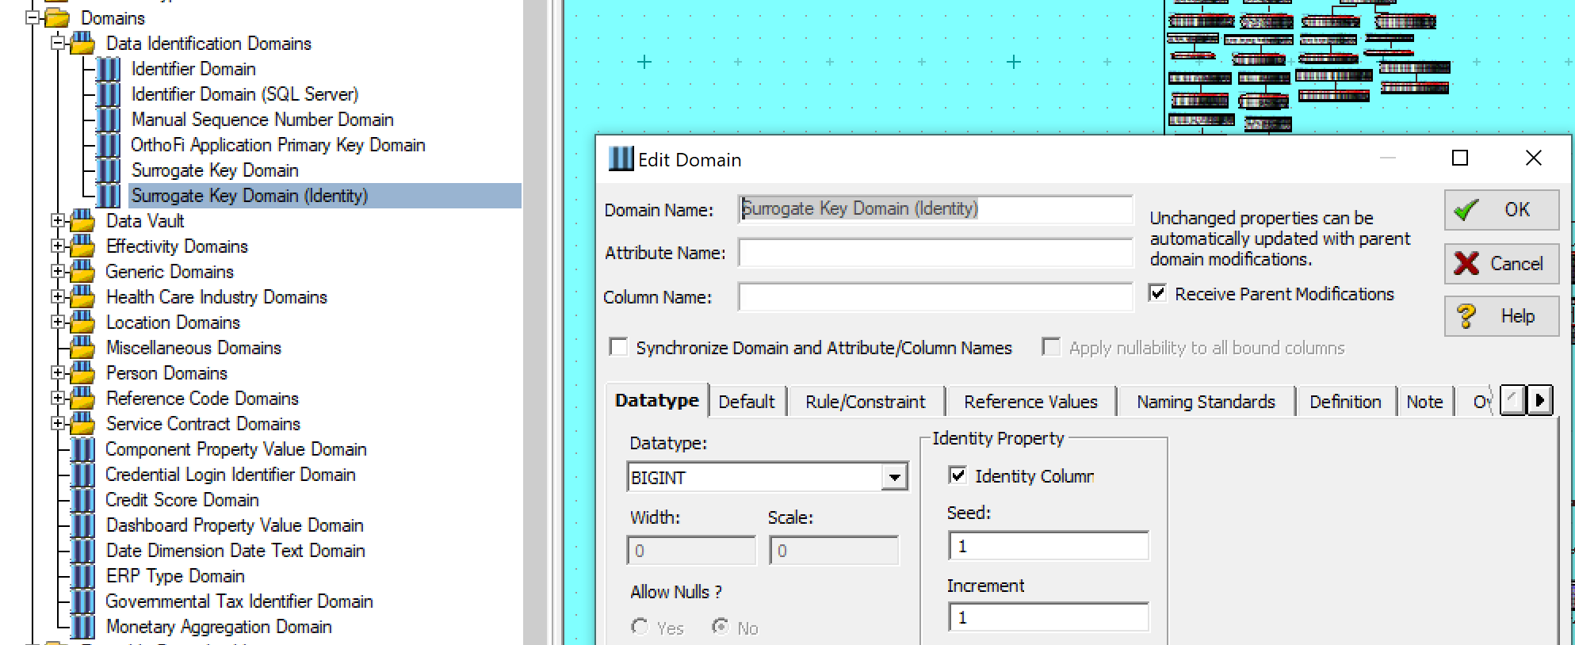Check Apply nullability to all bound columns
Image resolution: width=1575 pixels, height=645 pixels.
click(x=1051, y=347)
